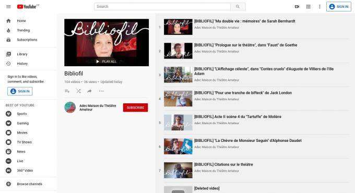
Task: Open the YouTube apps grid
Action: pyautogui.click(x=309, y=7)
